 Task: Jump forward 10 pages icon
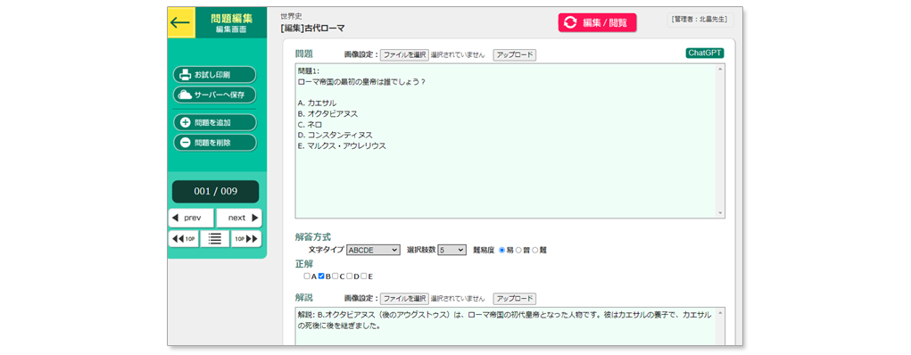click(x=246, y=239)
